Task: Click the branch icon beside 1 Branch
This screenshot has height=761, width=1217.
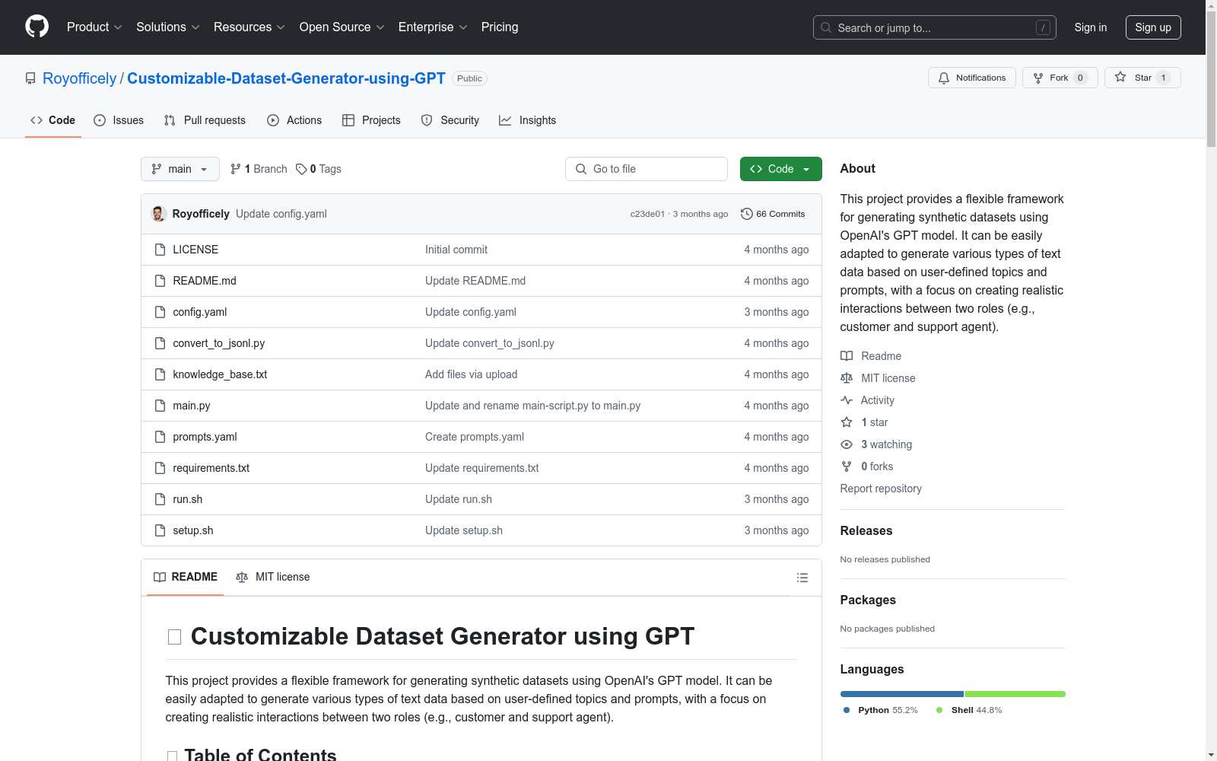Action: tap(236, 169)
